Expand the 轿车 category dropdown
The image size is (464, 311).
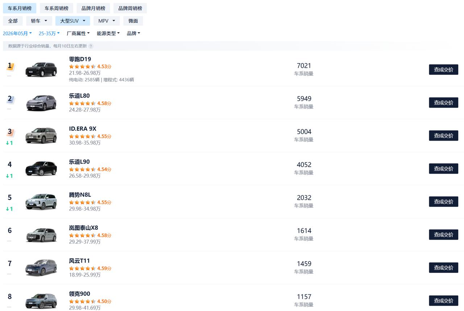[39, 21]
